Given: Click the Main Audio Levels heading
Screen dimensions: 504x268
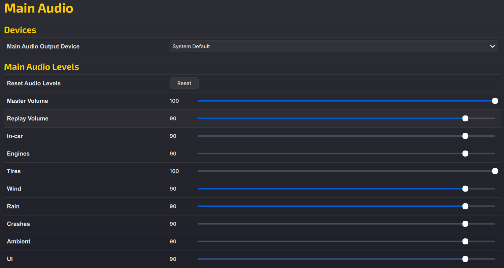Looking at the screenshot, I should [x=41, y=67].
